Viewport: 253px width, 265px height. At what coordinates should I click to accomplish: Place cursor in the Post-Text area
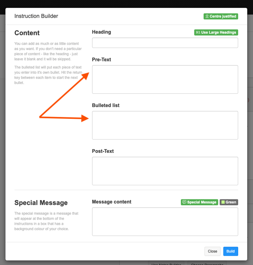pyautogui.click(x=165, y=171)
